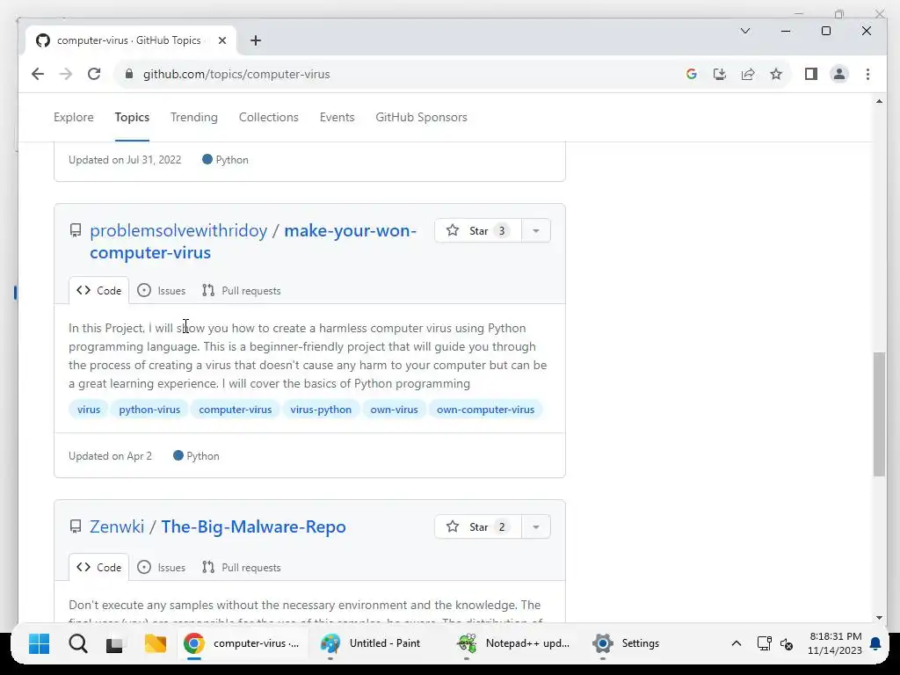View site info via lock icon
The width and height of the screenshot is (900, 675).
[x=129, y=74]
